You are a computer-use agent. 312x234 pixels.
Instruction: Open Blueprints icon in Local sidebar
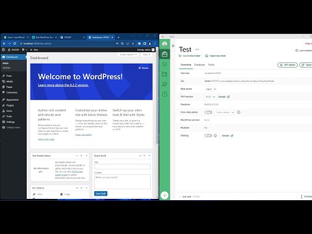point(164,74)
